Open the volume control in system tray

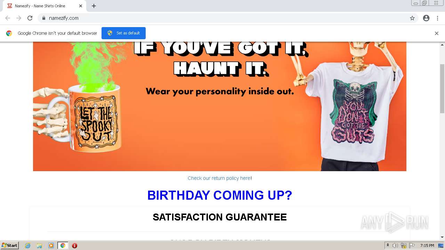(395, 245)
